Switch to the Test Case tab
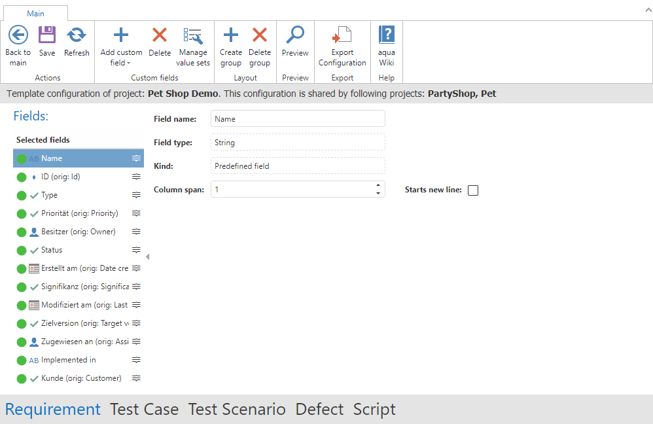 (x=144, y=410)
